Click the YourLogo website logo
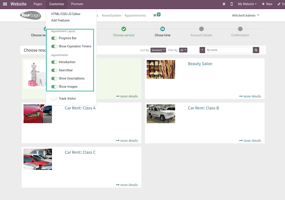This screenshot has height=200, width=285. 31,15
